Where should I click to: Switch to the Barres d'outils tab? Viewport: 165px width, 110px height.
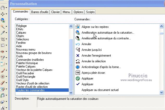(x=40, y=12)
